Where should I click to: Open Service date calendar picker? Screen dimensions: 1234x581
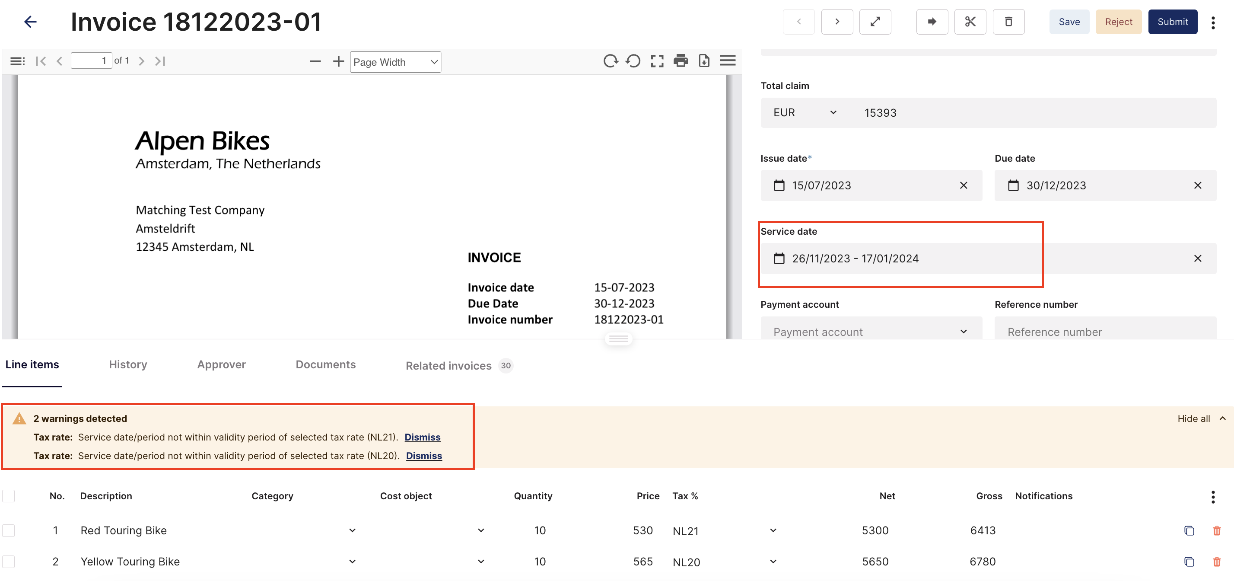[779, 259]
